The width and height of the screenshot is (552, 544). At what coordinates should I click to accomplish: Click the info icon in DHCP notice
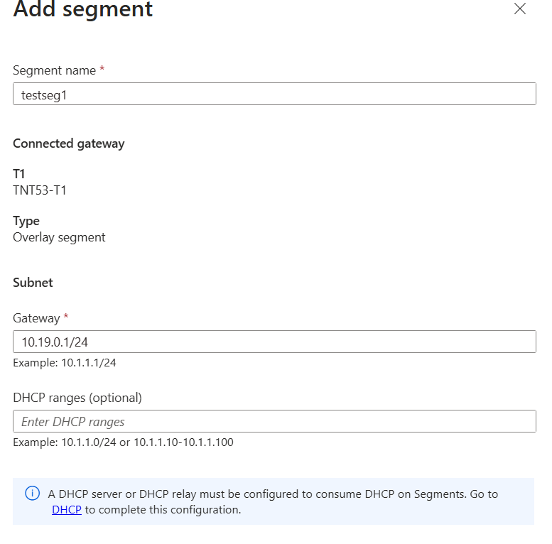pyautogui.click(x=32, y=494)
